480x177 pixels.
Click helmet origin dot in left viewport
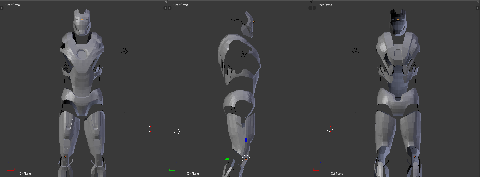(x=82, y=19)
